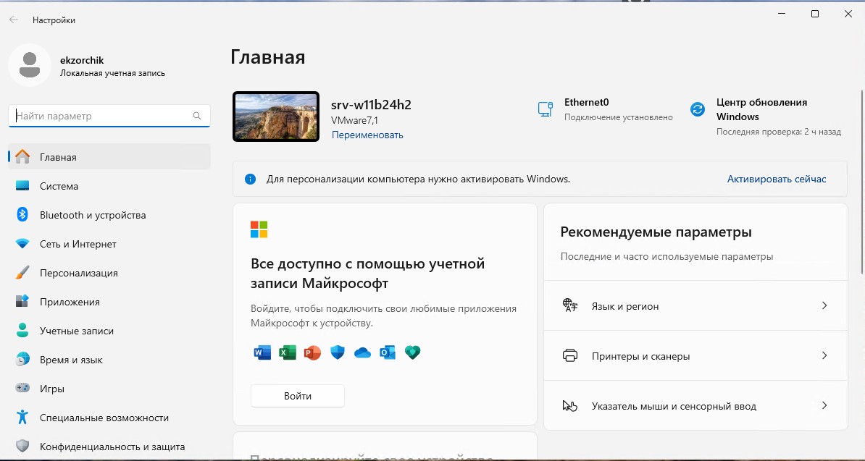Viewport: 865px width, 461px height.
Task: Click the Главная home icon in the sidebar
Action: pos(22,157)
